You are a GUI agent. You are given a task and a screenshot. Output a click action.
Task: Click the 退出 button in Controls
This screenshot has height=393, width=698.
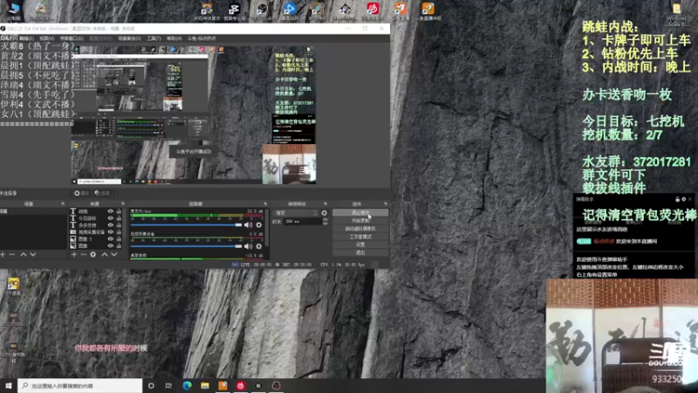pyautogui.click(x=360, y=252)
